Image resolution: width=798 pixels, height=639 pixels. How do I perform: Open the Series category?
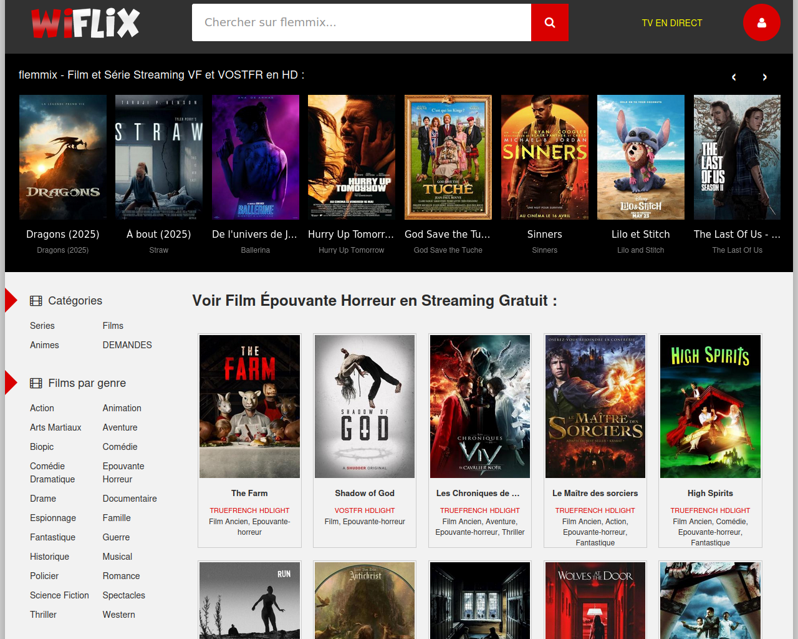tap(42, 326)
